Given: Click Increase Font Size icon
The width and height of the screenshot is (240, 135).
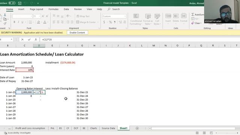Looking at the screenshot, I should pos(43,16).
